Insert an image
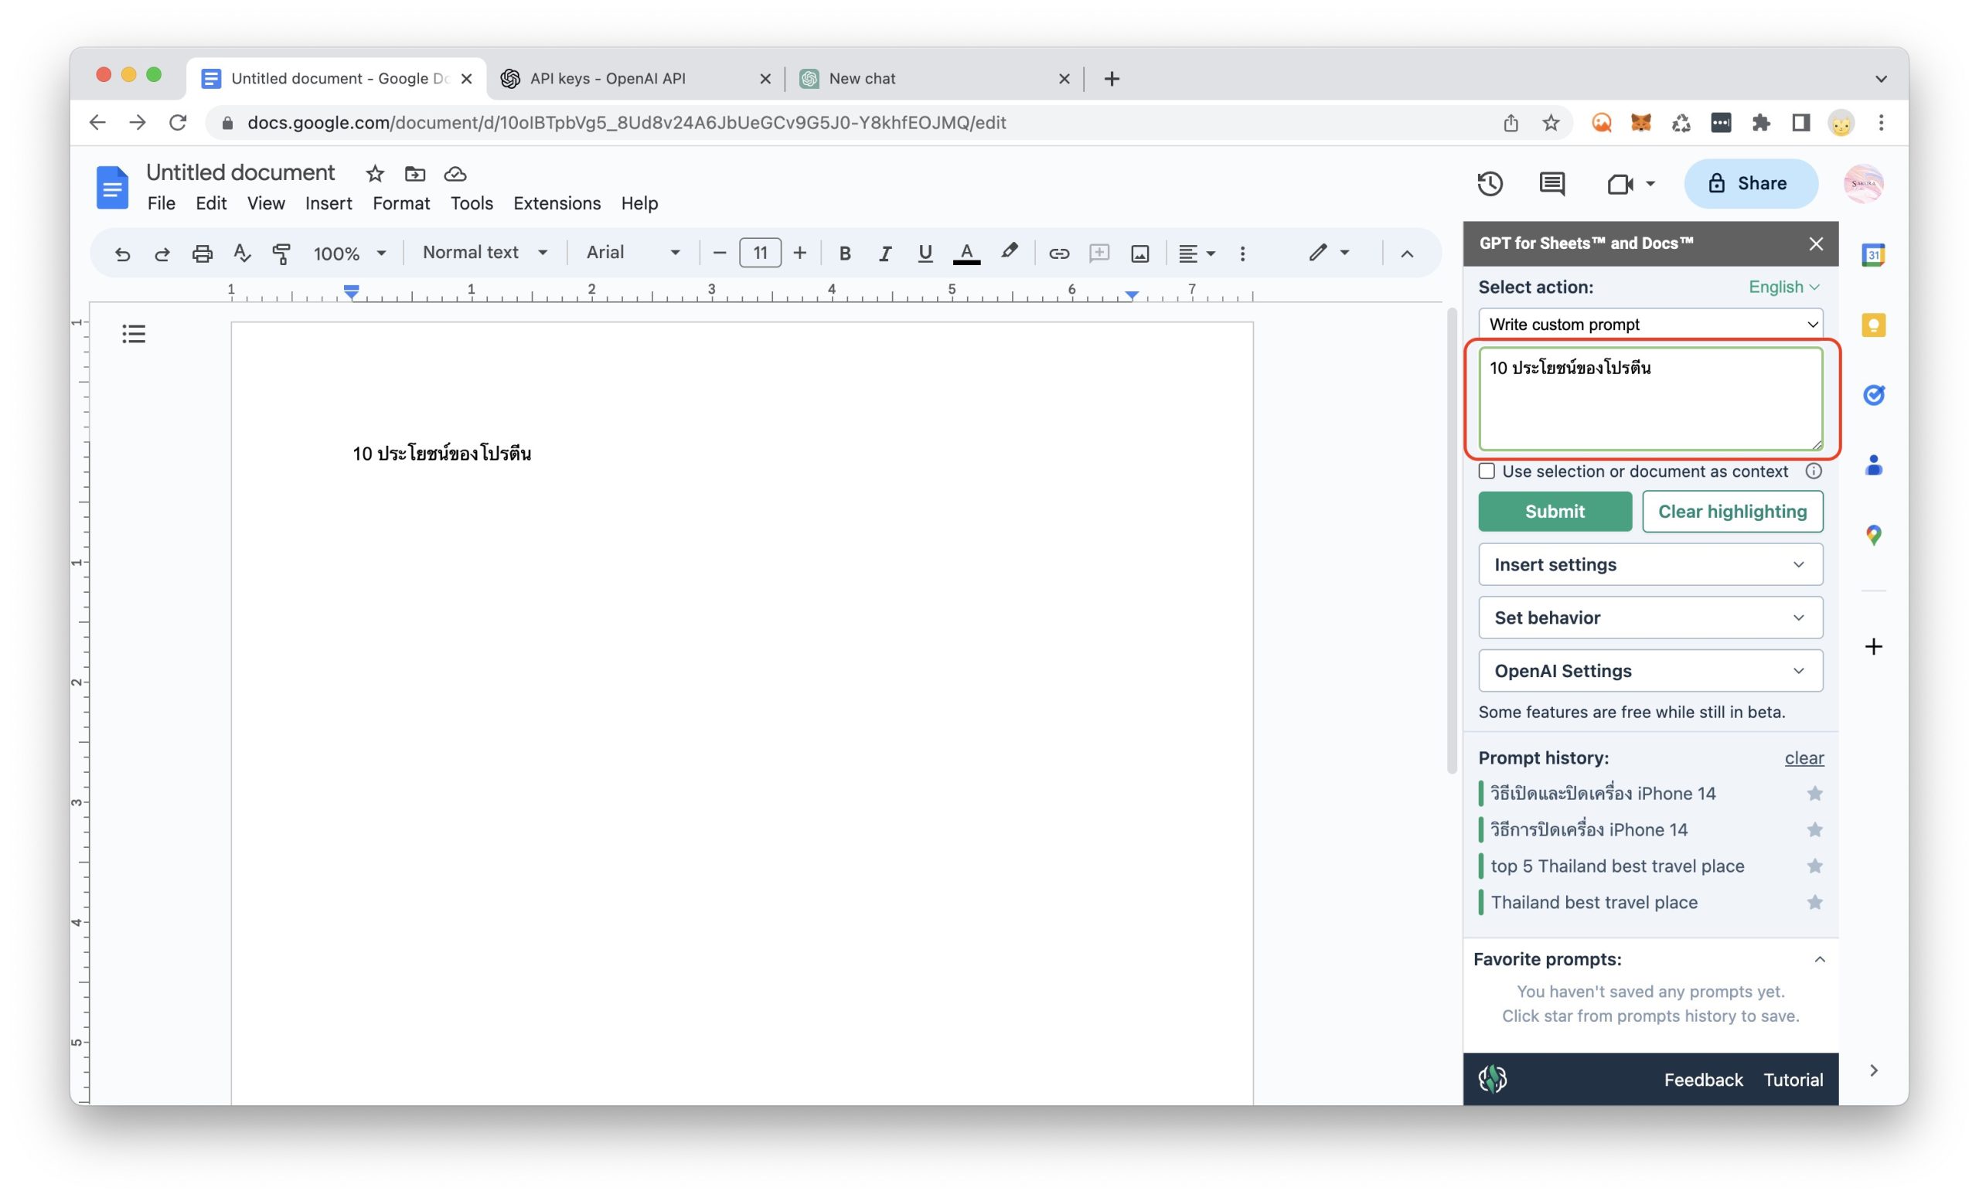This screenshot has width=1979, height=1198. (x=1139, y=253)
